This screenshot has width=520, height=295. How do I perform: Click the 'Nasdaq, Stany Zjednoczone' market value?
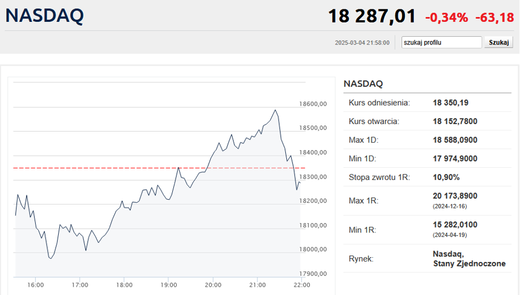(x=469, y=259)
